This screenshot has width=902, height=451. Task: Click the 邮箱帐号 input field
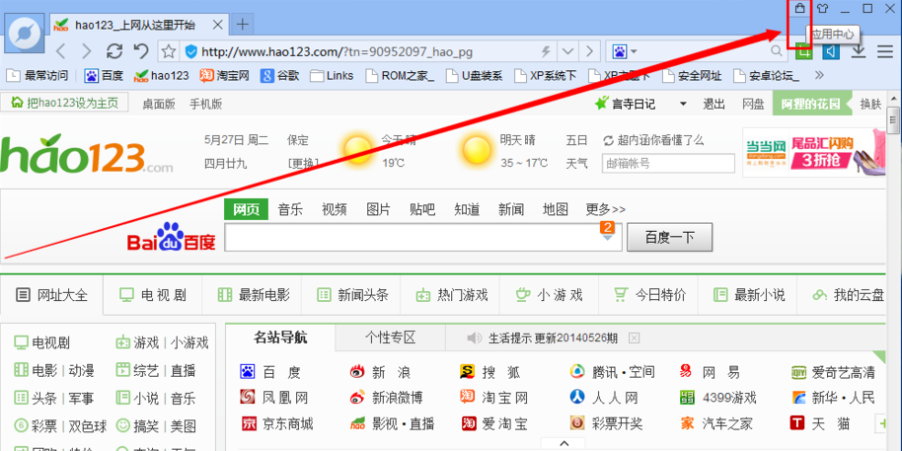pyautogui.click(x=668, y=164)
